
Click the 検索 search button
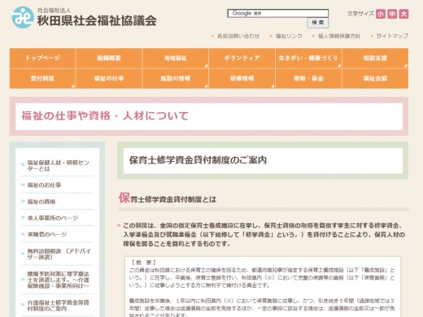(x=318, y=23)
